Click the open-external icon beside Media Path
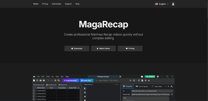Screen dimensions: 208x101 [172, 94]
